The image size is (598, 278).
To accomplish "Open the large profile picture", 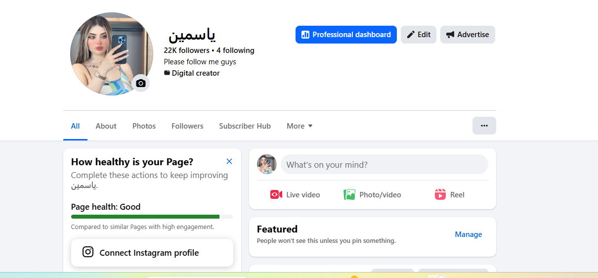I will [109, 52].
